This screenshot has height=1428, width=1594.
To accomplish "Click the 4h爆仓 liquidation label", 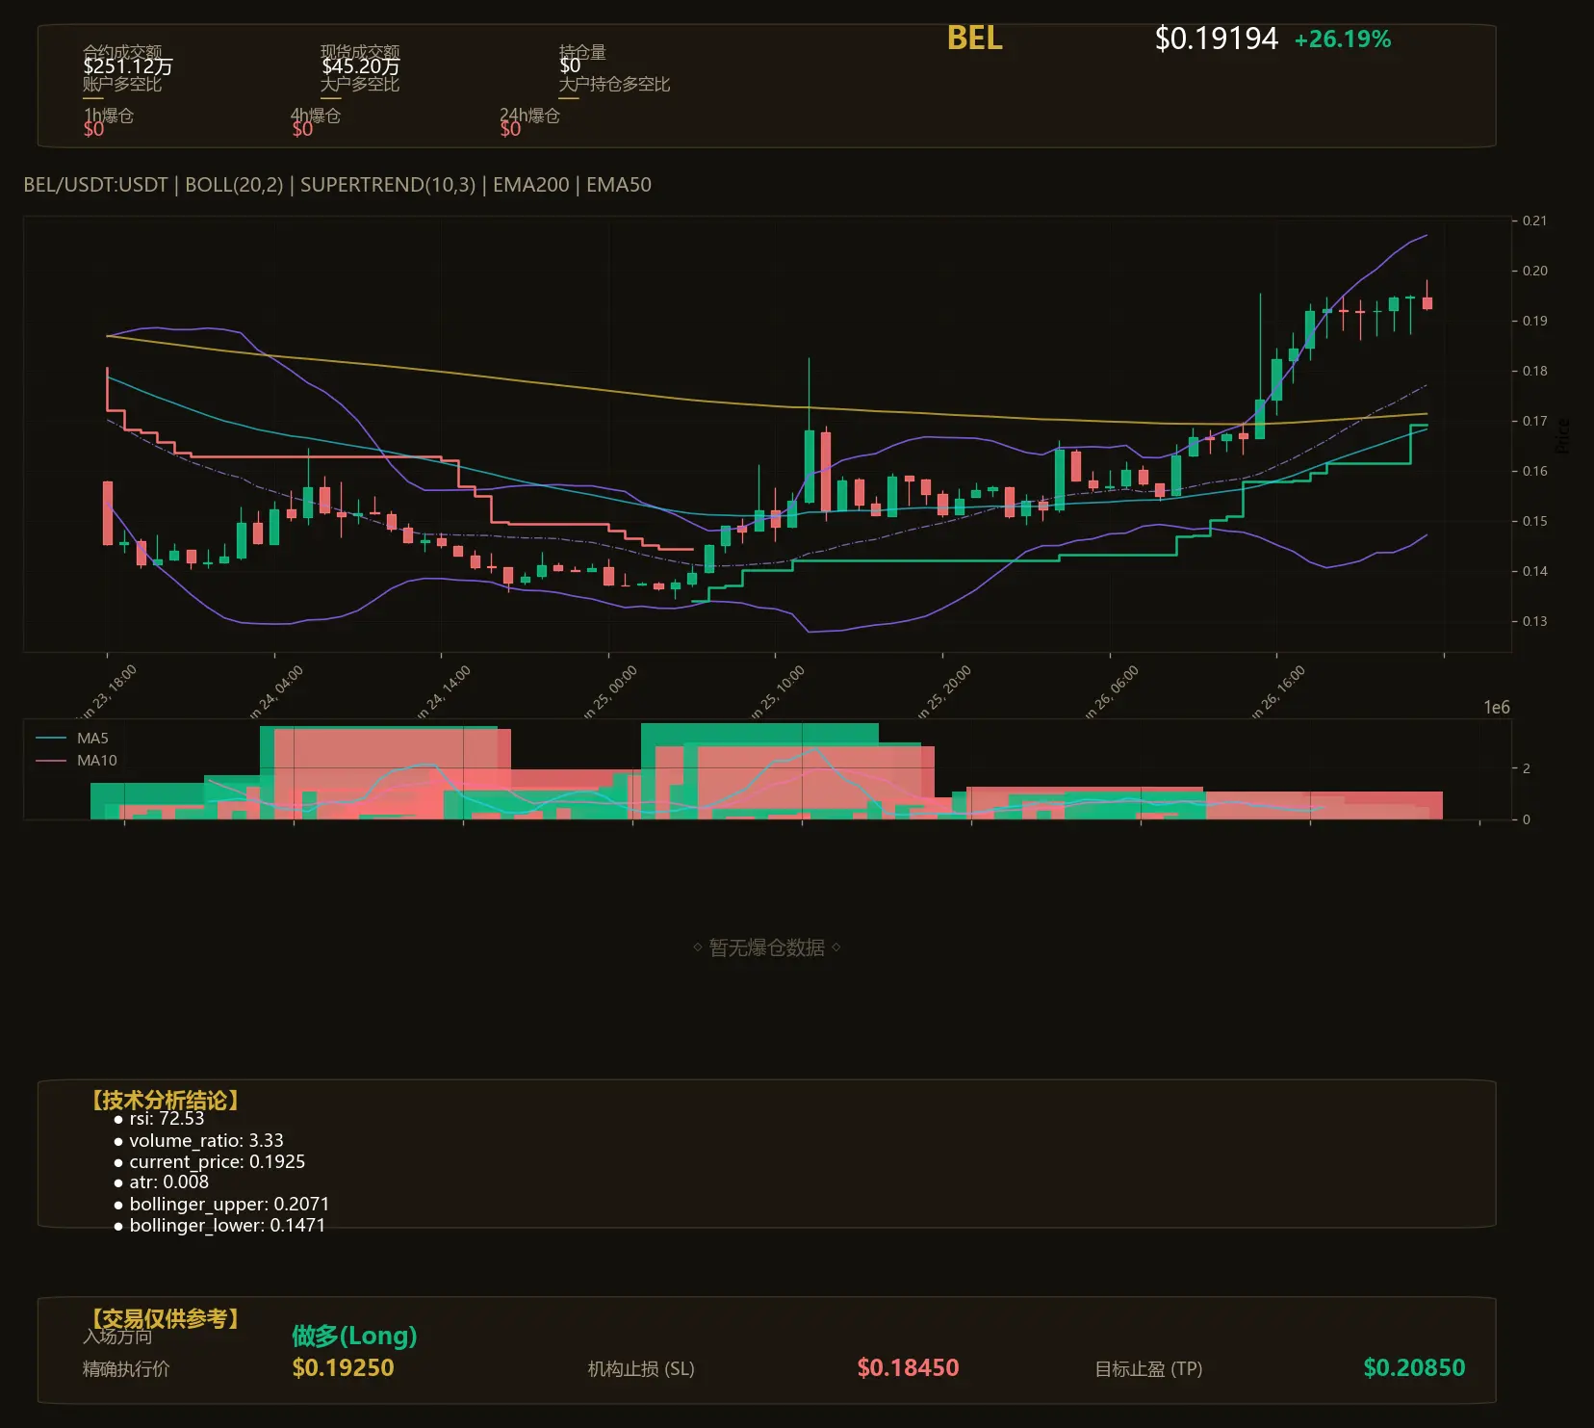I will 316,116.
